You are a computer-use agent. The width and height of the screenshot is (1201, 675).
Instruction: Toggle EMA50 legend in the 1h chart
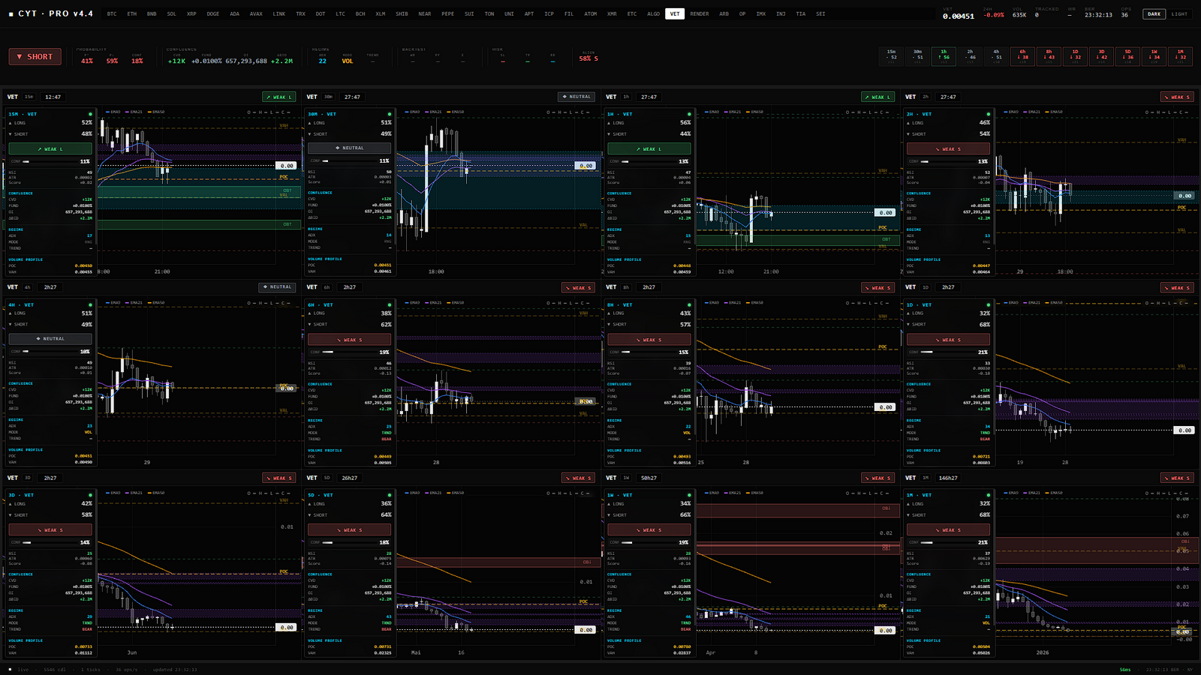tap(755, 112)
